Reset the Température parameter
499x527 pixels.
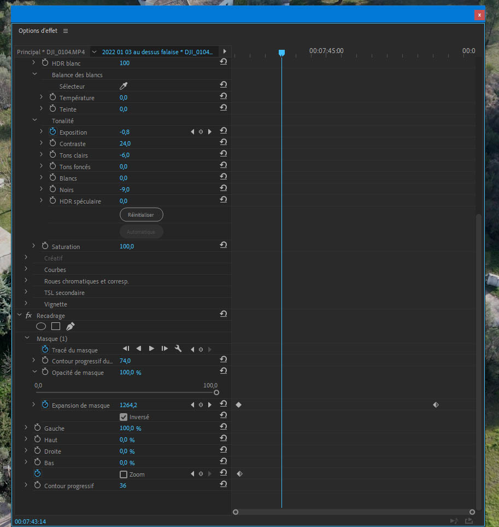(x=224, y=96)
